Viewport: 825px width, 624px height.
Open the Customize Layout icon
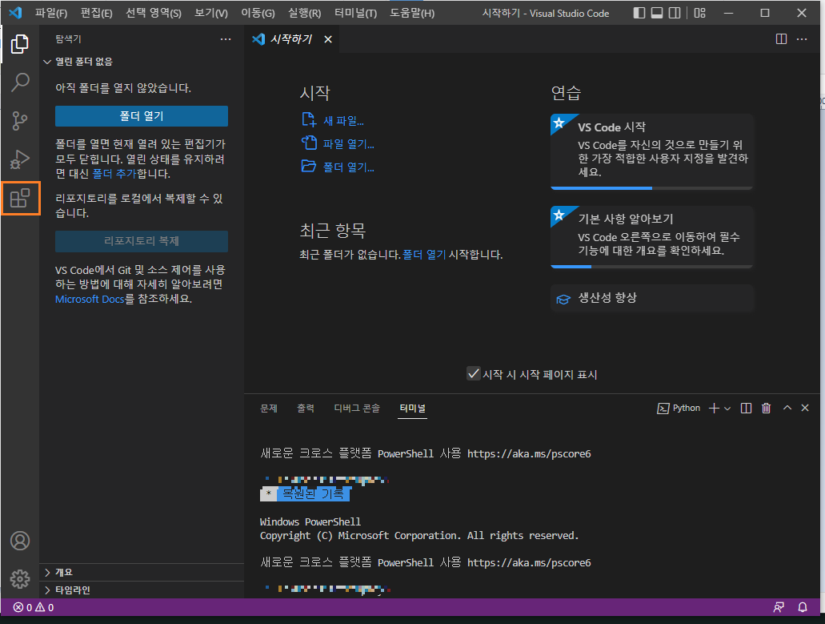point(700,13)
